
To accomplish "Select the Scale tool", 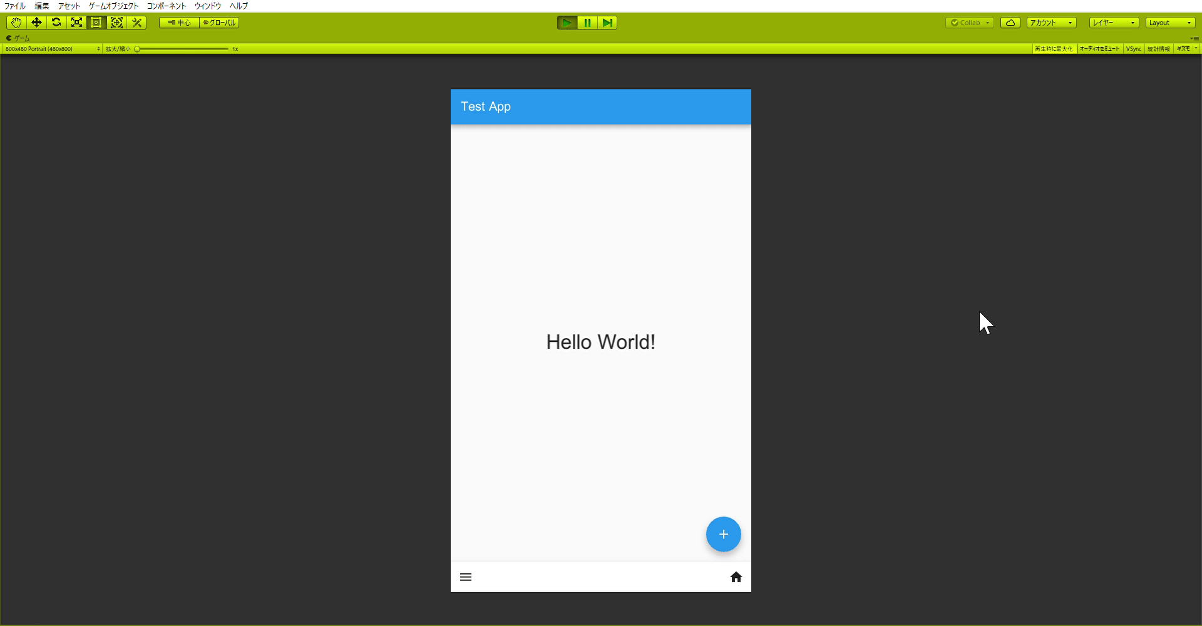I will 76,23.
